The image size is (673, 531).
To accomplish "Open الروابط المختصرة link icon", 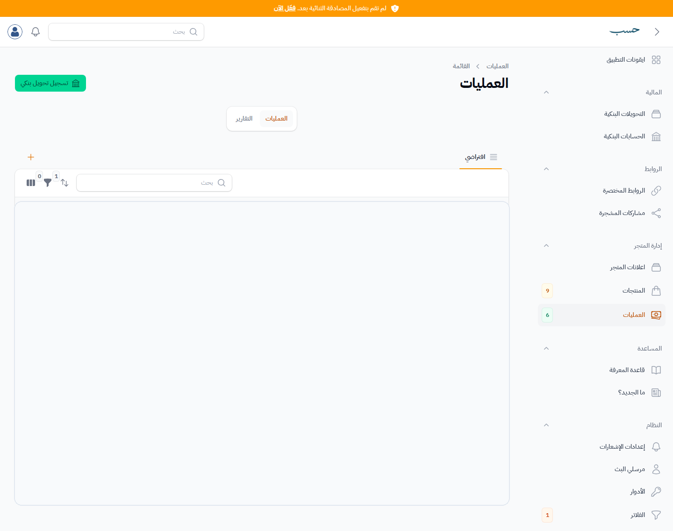I will pyautogui.click(x=656, y=191).
